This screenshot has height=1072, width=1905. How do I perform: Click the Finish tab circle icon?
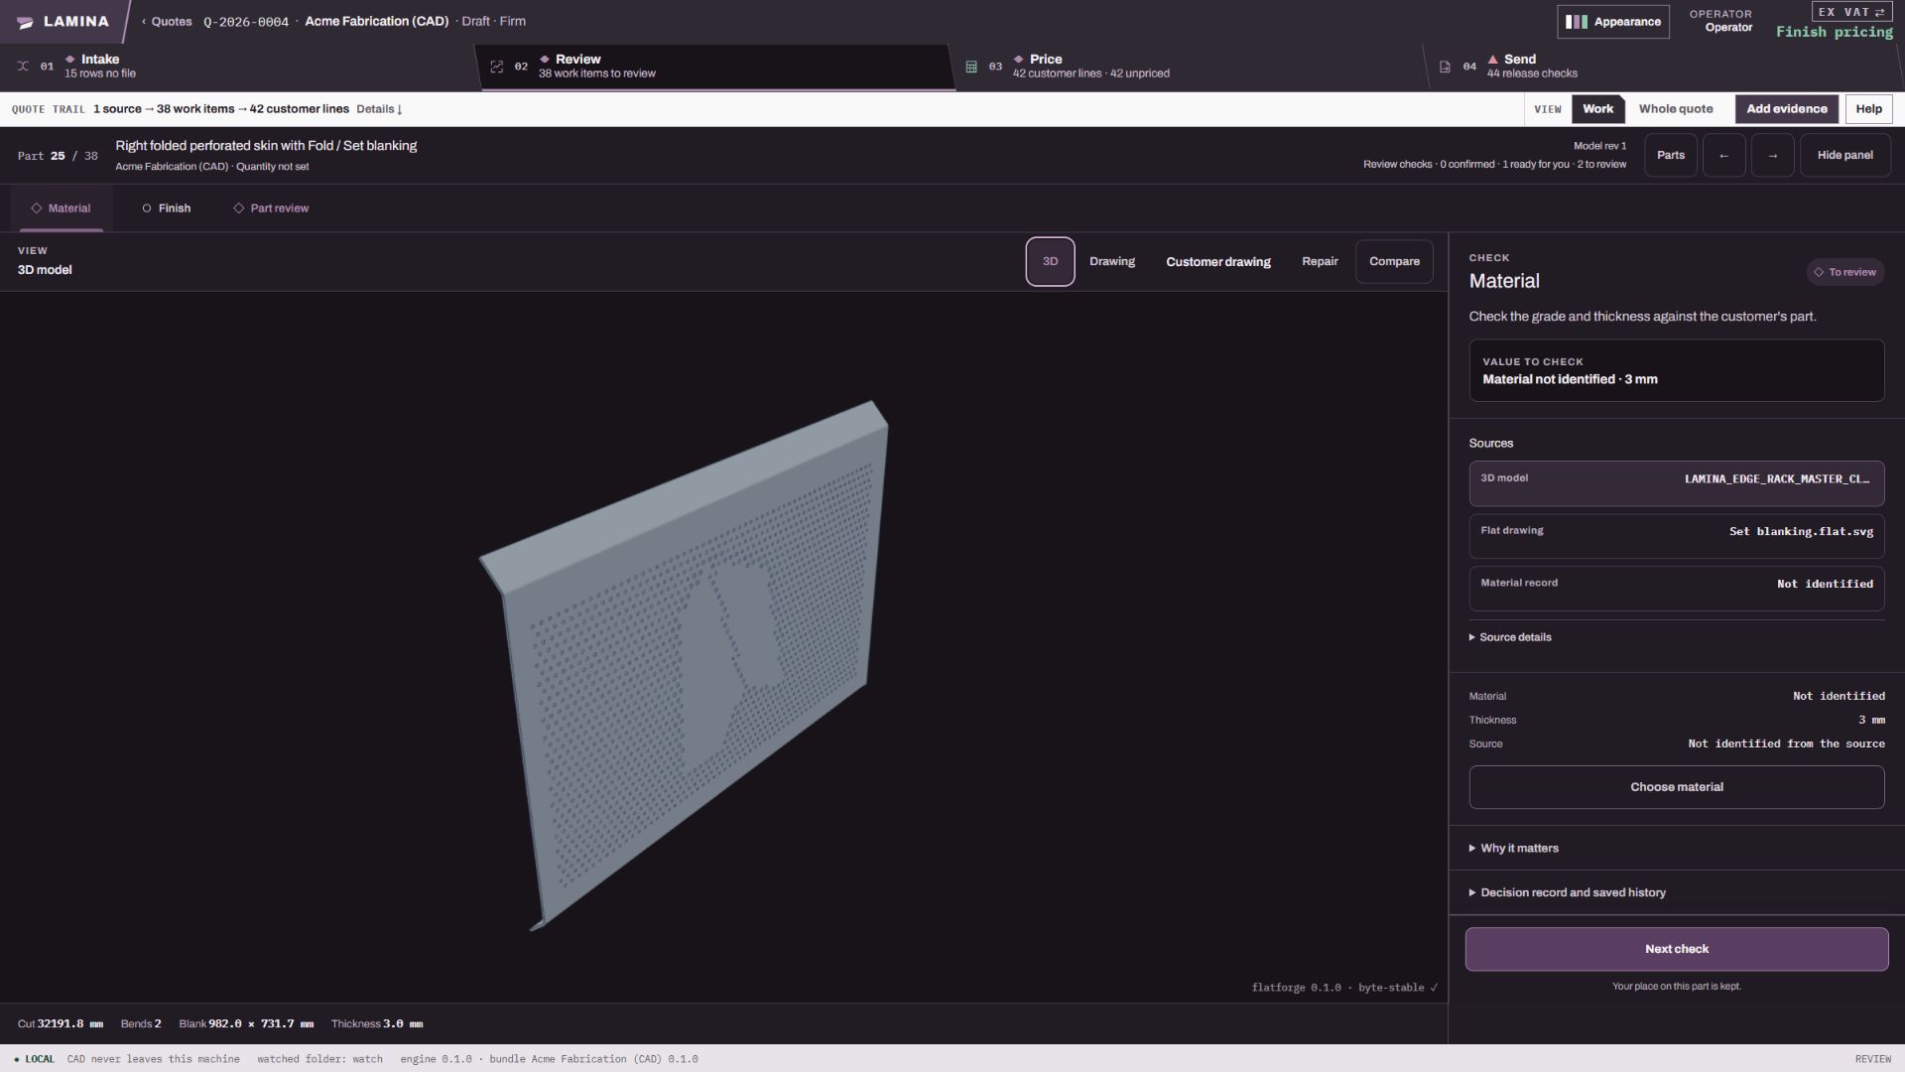pos(147,208)
